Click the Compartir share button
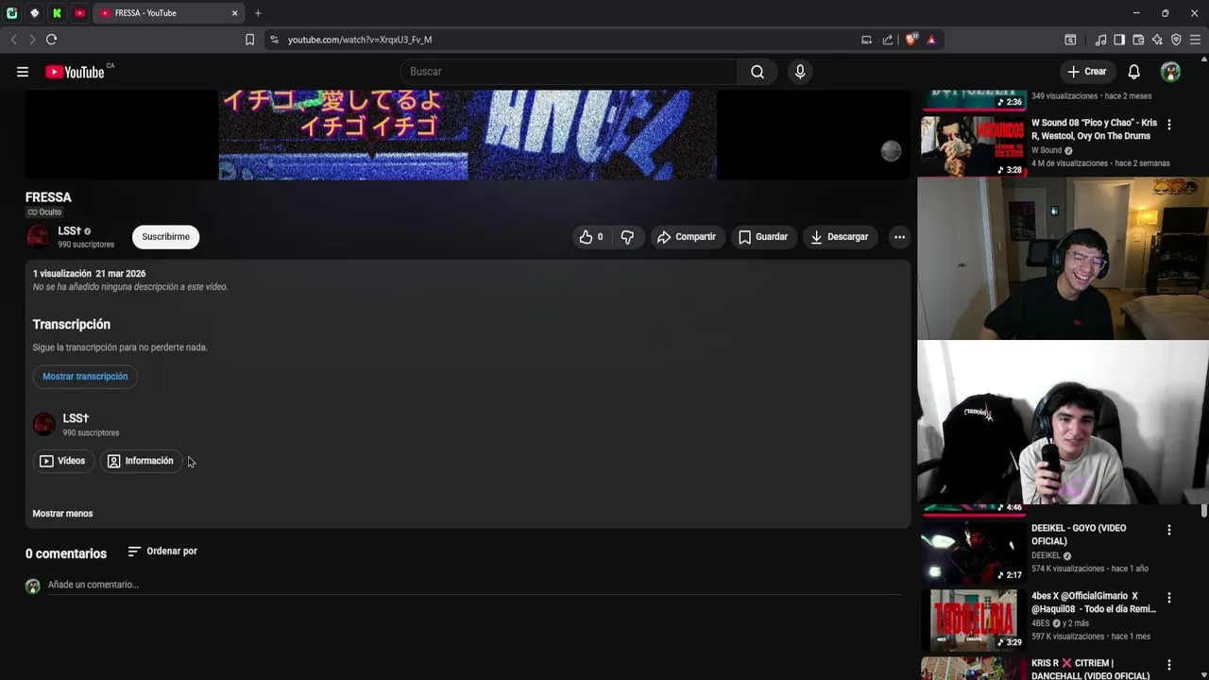This screenshot has width=1209, height=680. [x=687, y=237]
